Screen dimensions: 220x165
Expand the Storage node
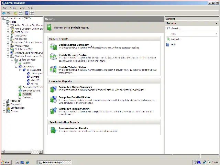pyautogui.click(x=4, y=111)
